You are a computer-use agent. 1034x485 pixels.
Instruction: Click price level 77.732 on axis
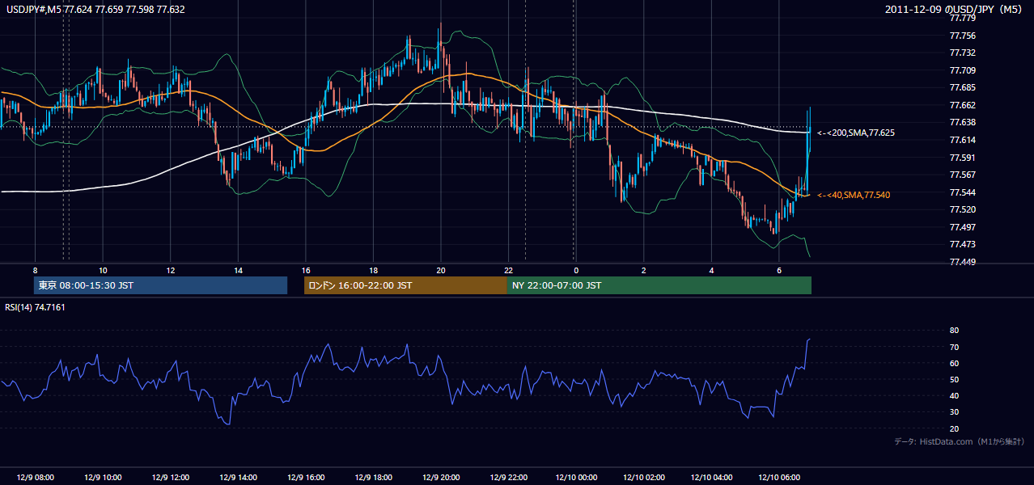point(961,53)
